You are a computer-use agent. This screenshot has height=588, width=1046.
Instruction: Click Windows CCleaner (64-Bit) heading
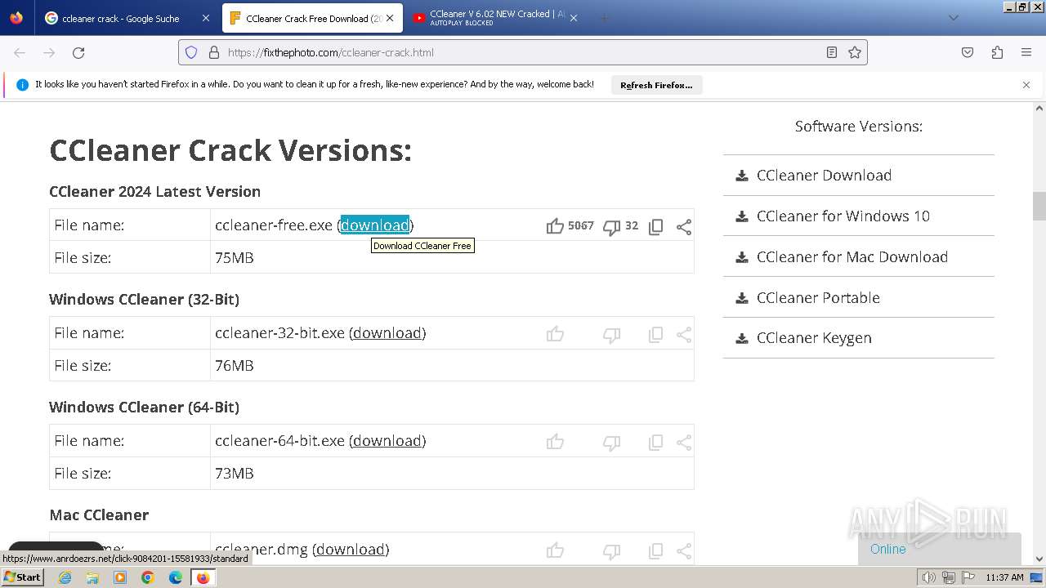[144, 407]
